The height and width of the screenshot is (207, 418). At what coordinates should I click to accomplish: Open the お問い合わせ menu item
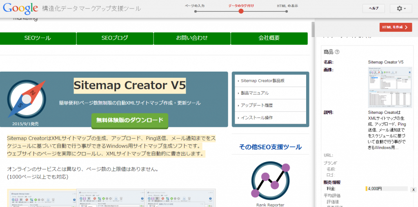point(192,38)
